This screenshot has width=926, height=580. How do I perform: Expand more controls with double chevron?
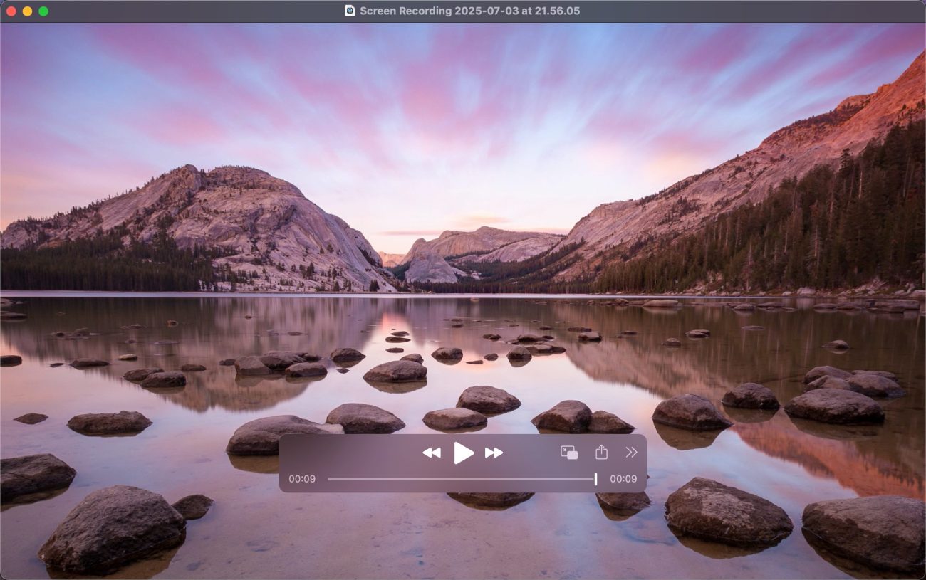click(631, 452)
